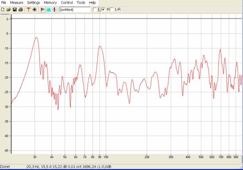Viewport: 243px width, 170px height.
Task: Start measurement with the play arrow icon
Action: 42,9
